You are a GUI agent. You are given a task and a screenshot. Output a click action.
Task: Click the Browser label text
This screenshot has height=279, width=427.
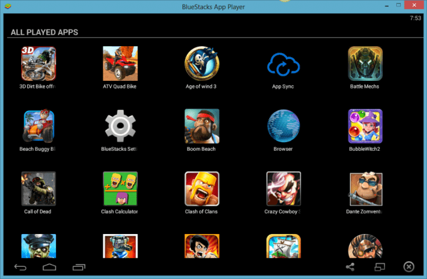[283, 149]
